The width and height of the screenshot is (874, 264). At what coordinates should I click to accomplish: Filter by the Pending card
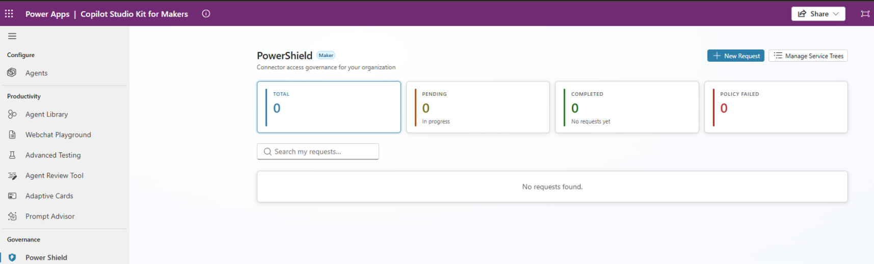click(x=478, y=107)
